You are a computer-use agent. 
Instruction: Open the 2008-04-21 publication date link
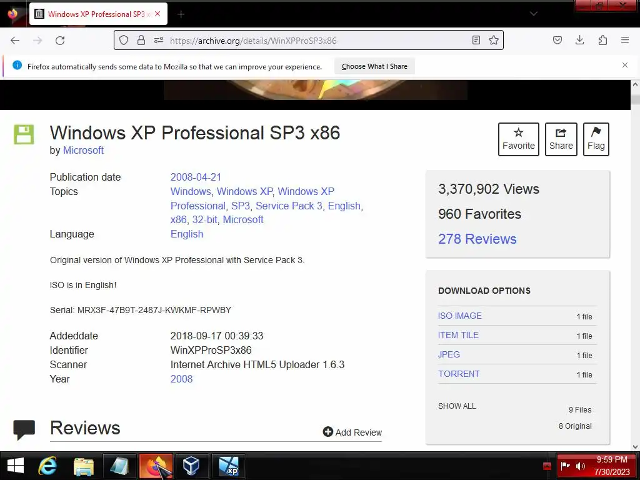196,177
